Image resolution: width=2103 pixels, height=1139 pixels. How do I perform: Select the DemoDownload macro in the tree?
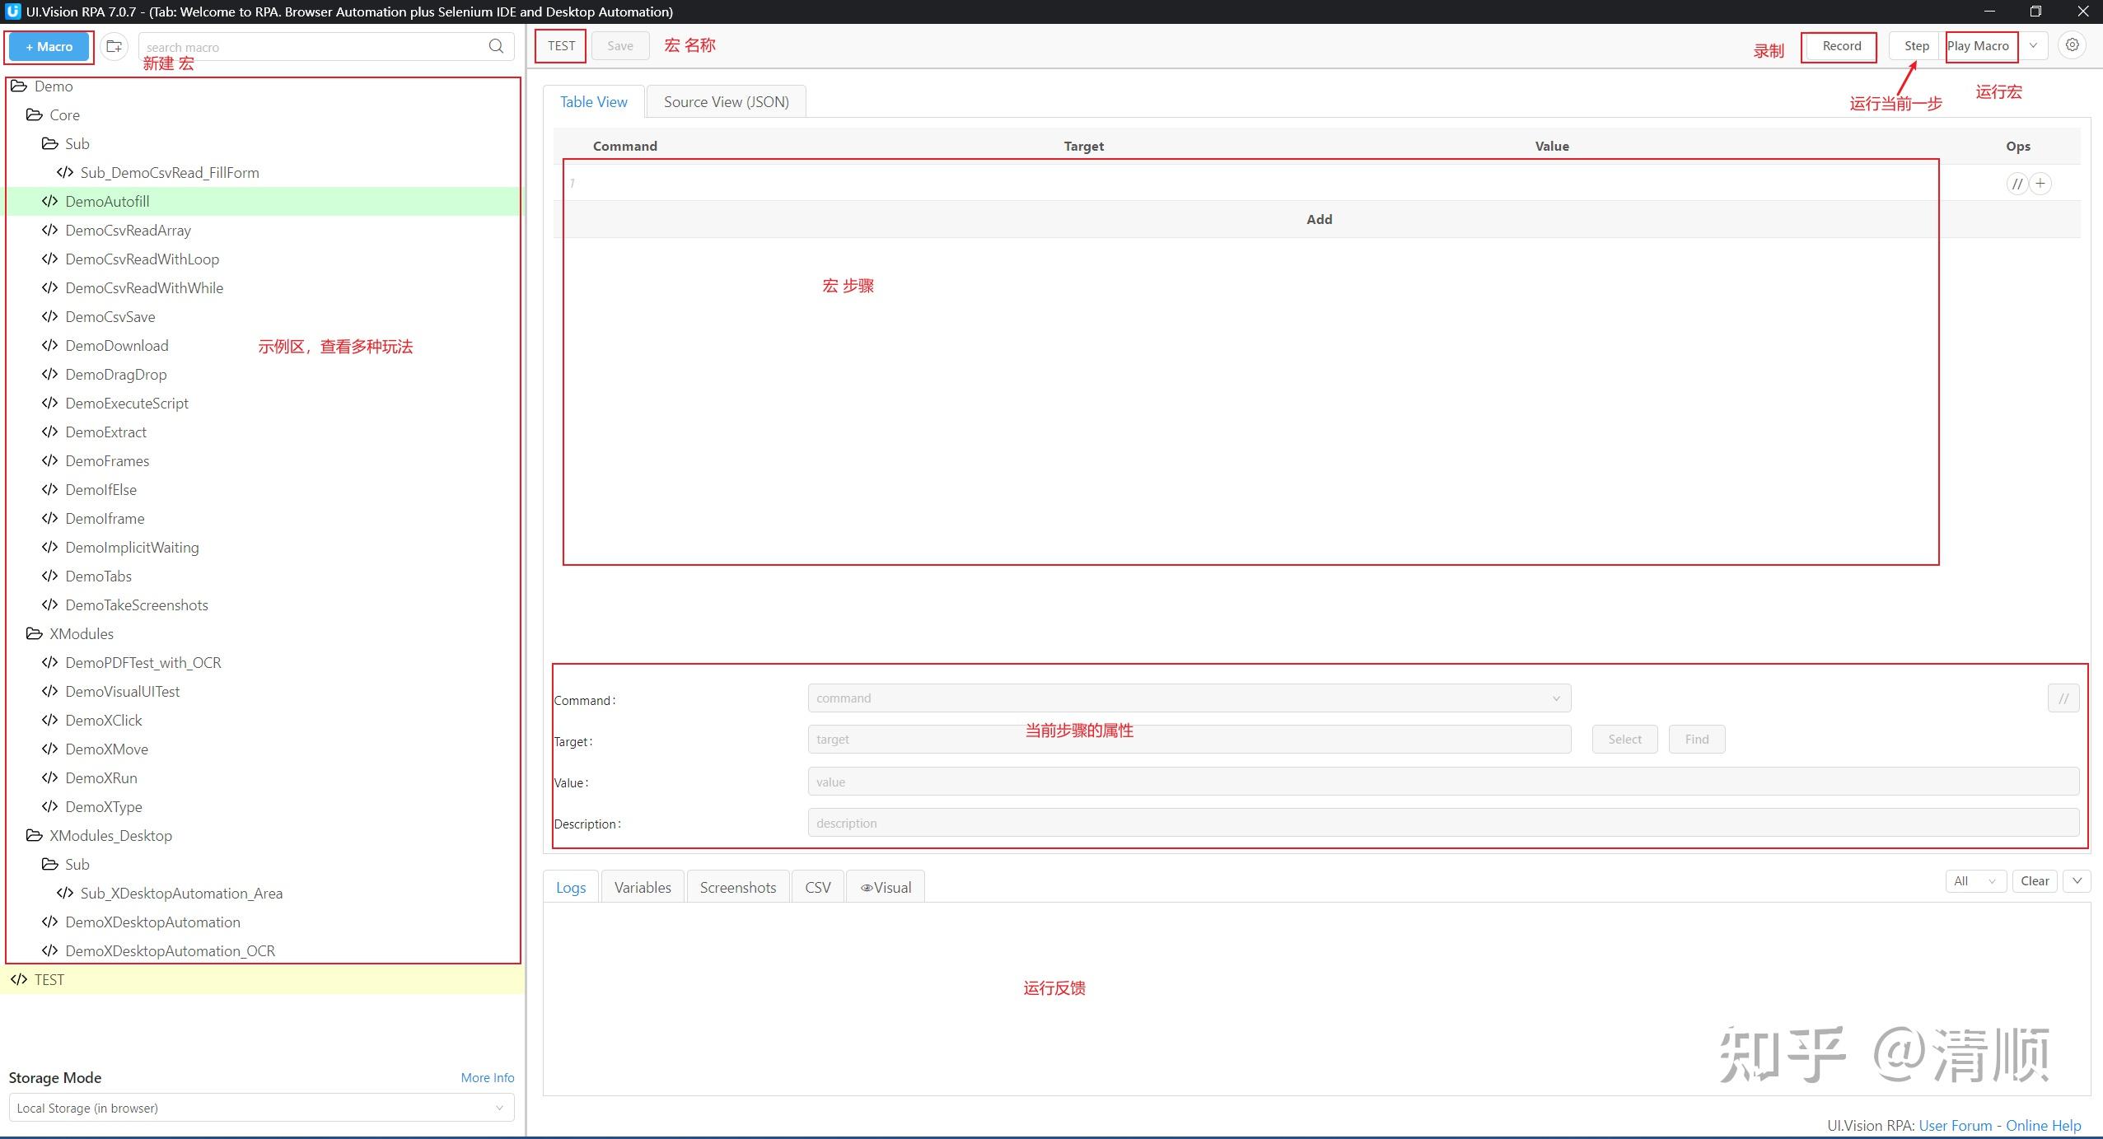[x=116, y=345]
